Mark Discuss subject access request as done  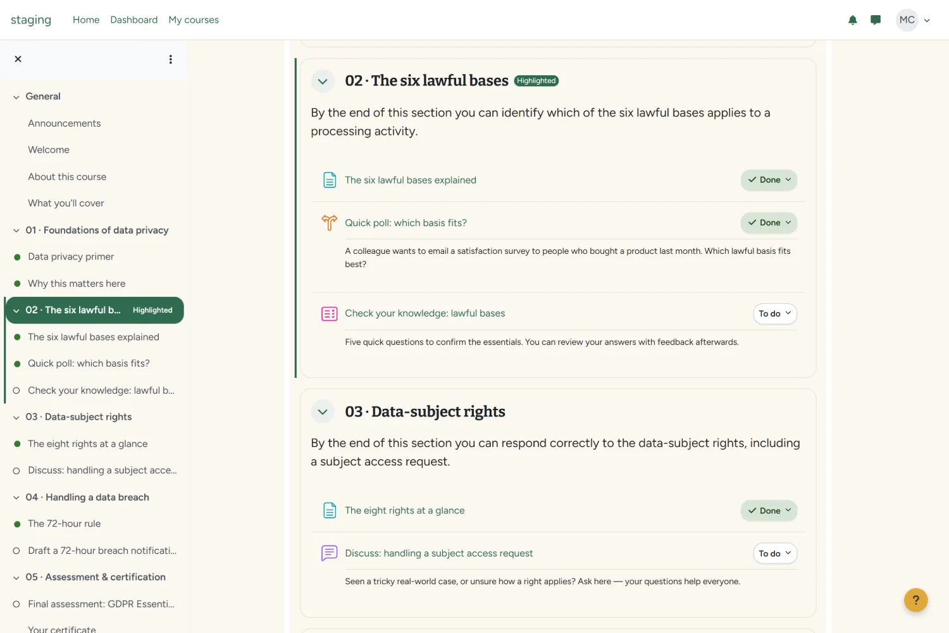click(775, 553)
